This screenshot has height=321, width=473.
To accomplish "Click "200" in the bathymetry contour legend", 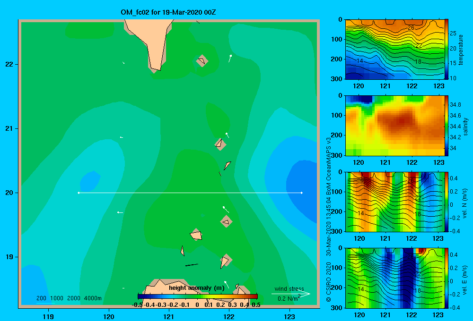I will 41,298.
